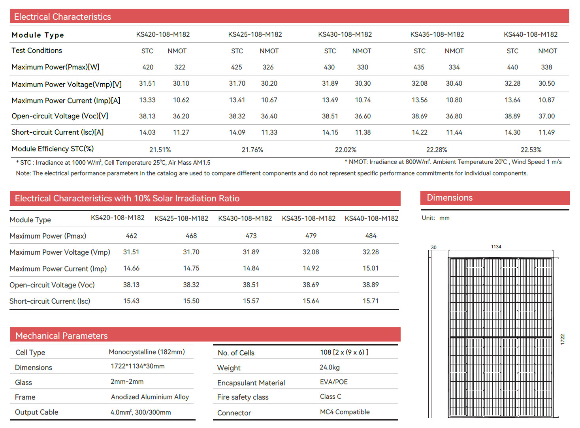The height and width of the screenshot is (428, 580).
Task: Click the "Maximum Power(Pmax)[W]" row label
Action: [x=55, y=67]
